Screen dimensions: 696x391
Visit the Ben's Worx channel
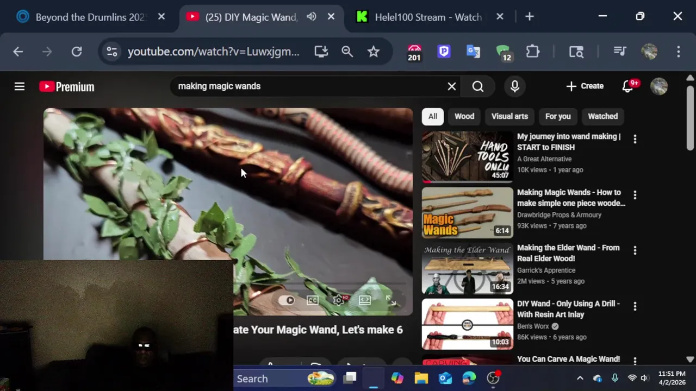point(533,326)
